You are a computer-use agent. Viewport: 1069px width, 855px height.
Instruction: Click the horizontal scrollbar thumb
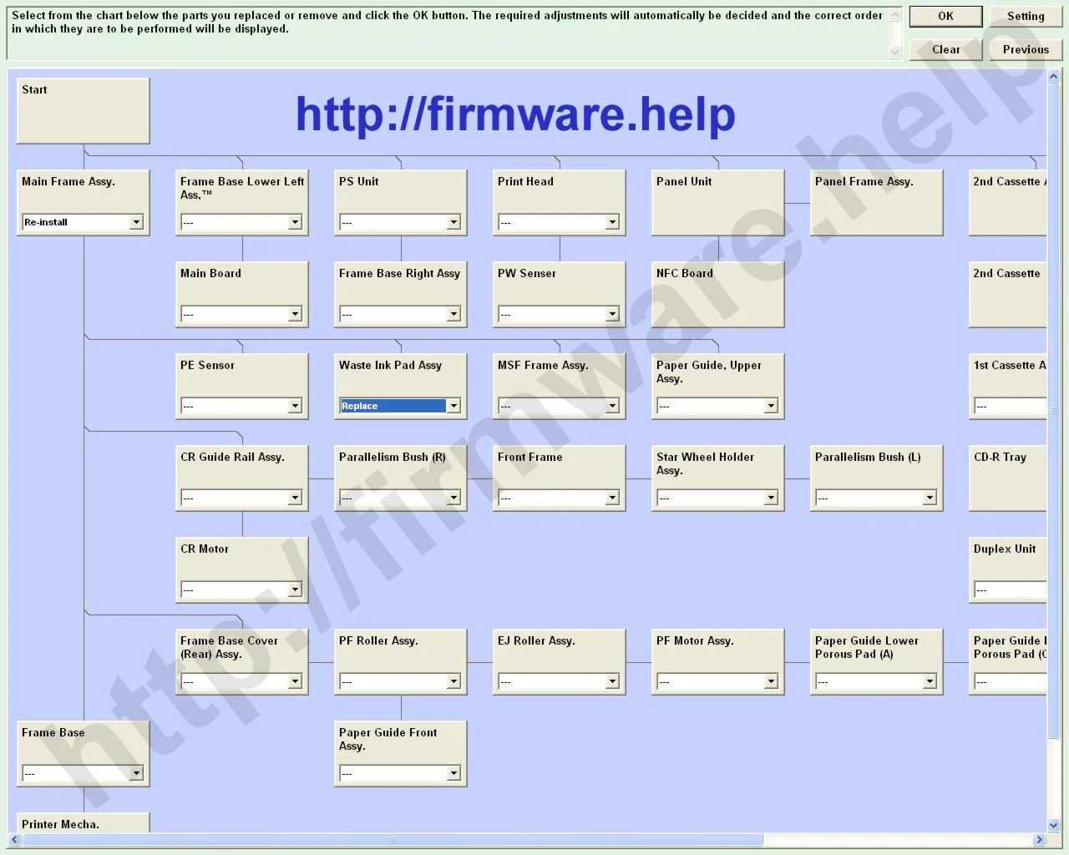click(x=393, y=840)
